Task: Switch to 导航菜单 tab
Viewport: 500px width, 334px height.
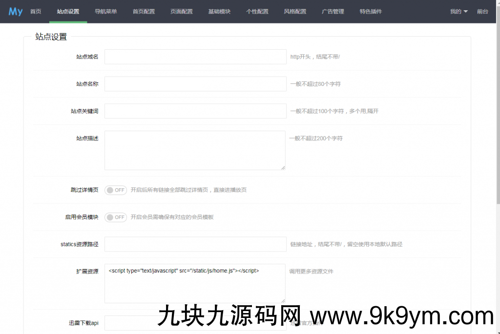Action: [x=106, y=11]
